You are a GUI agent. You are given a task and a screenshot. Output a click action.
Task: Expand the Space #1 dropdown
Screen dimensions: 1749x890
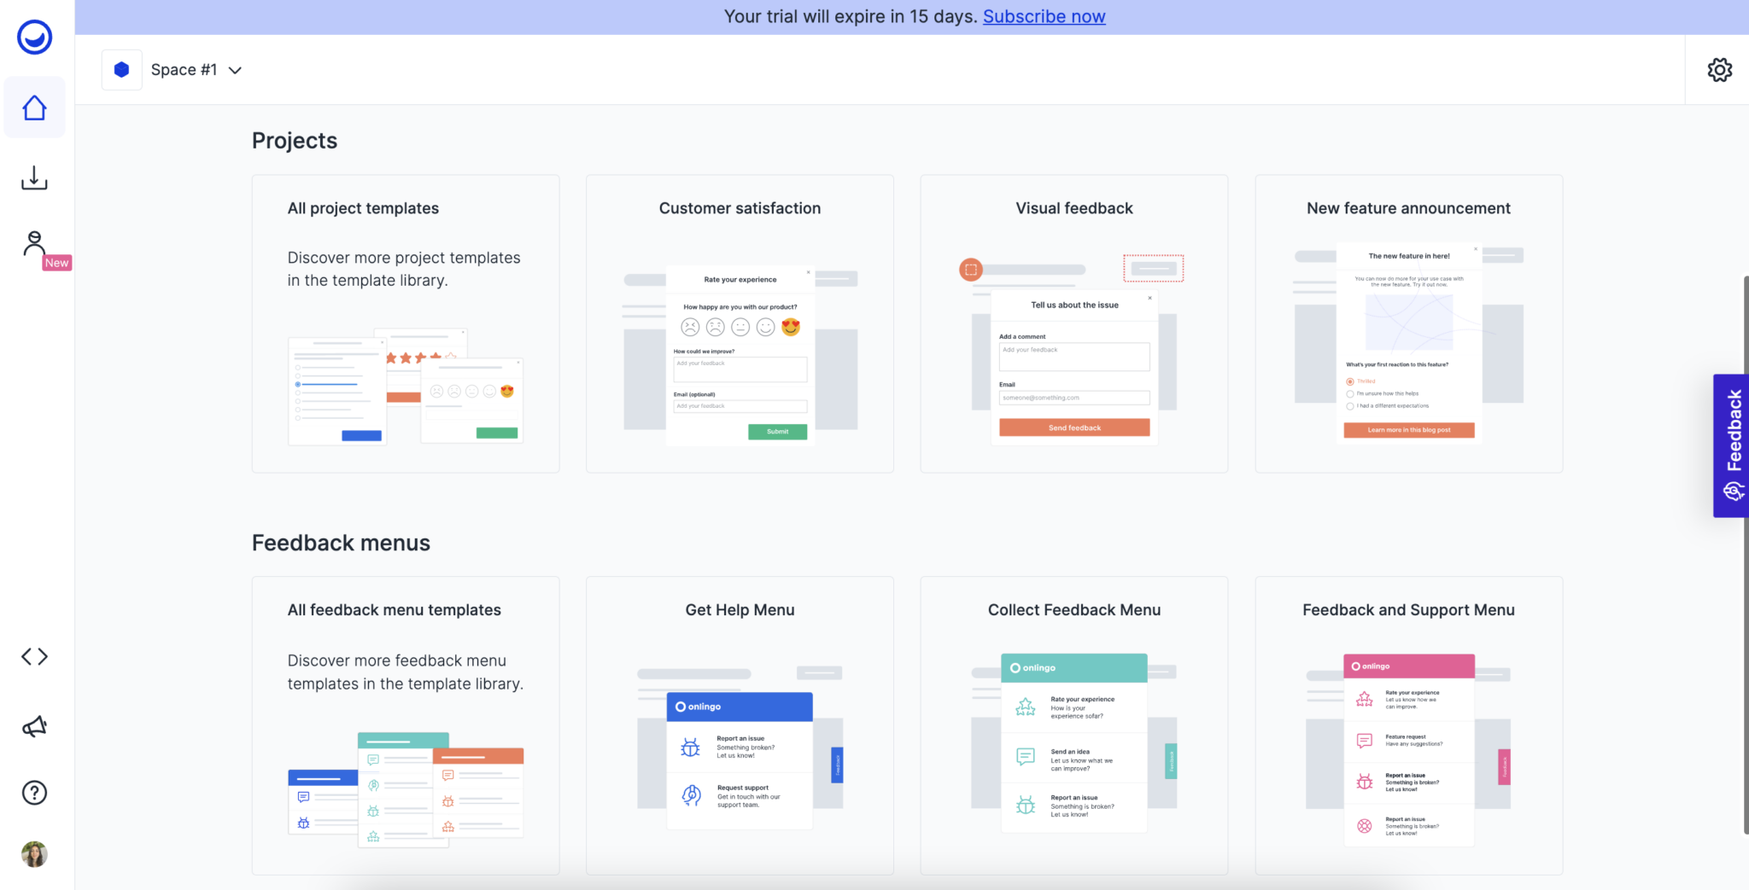tap(235, 70)
